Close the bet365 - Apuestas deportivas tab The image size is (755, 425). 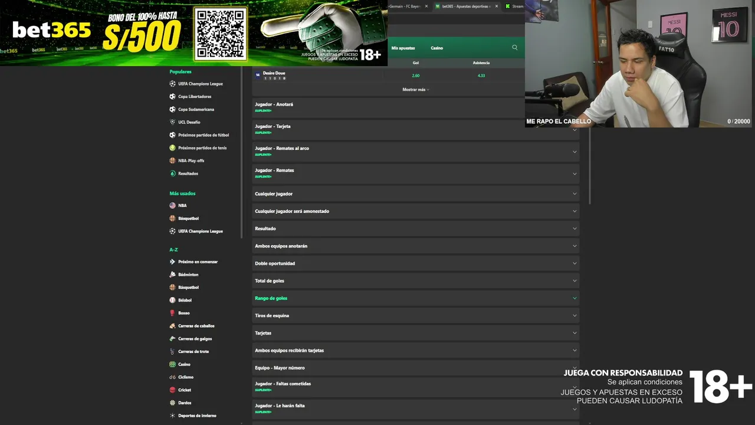pos(497,6)
